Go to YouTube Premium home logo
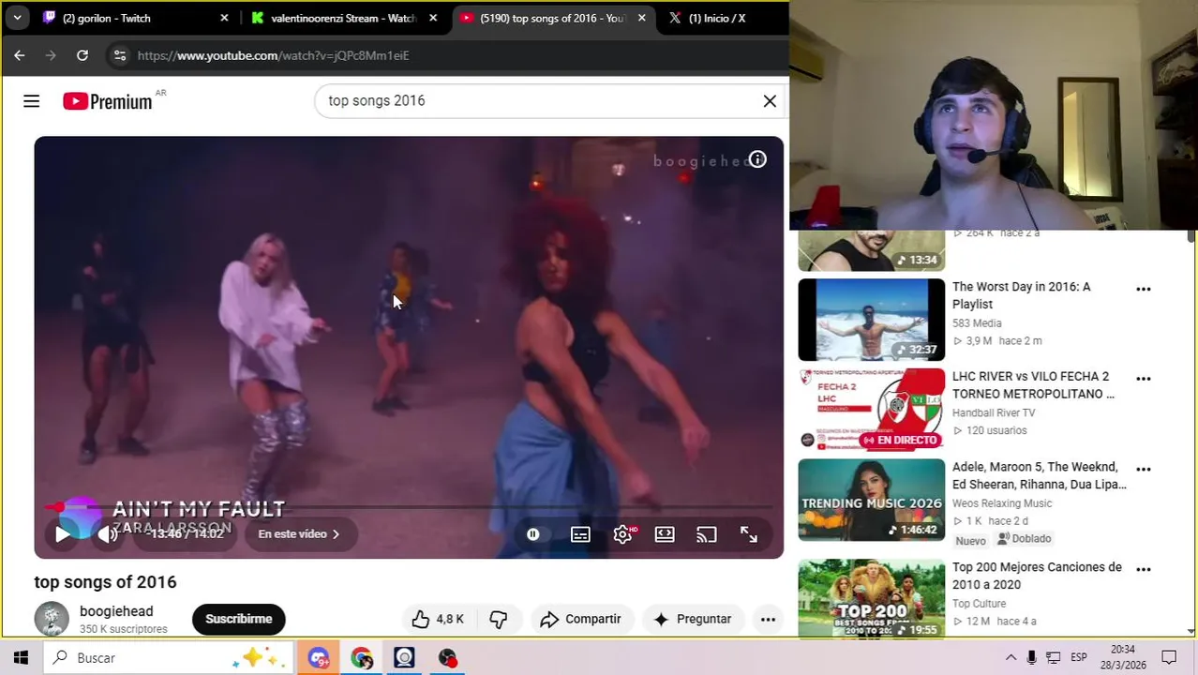1198x675 pixels. [108, 101]
